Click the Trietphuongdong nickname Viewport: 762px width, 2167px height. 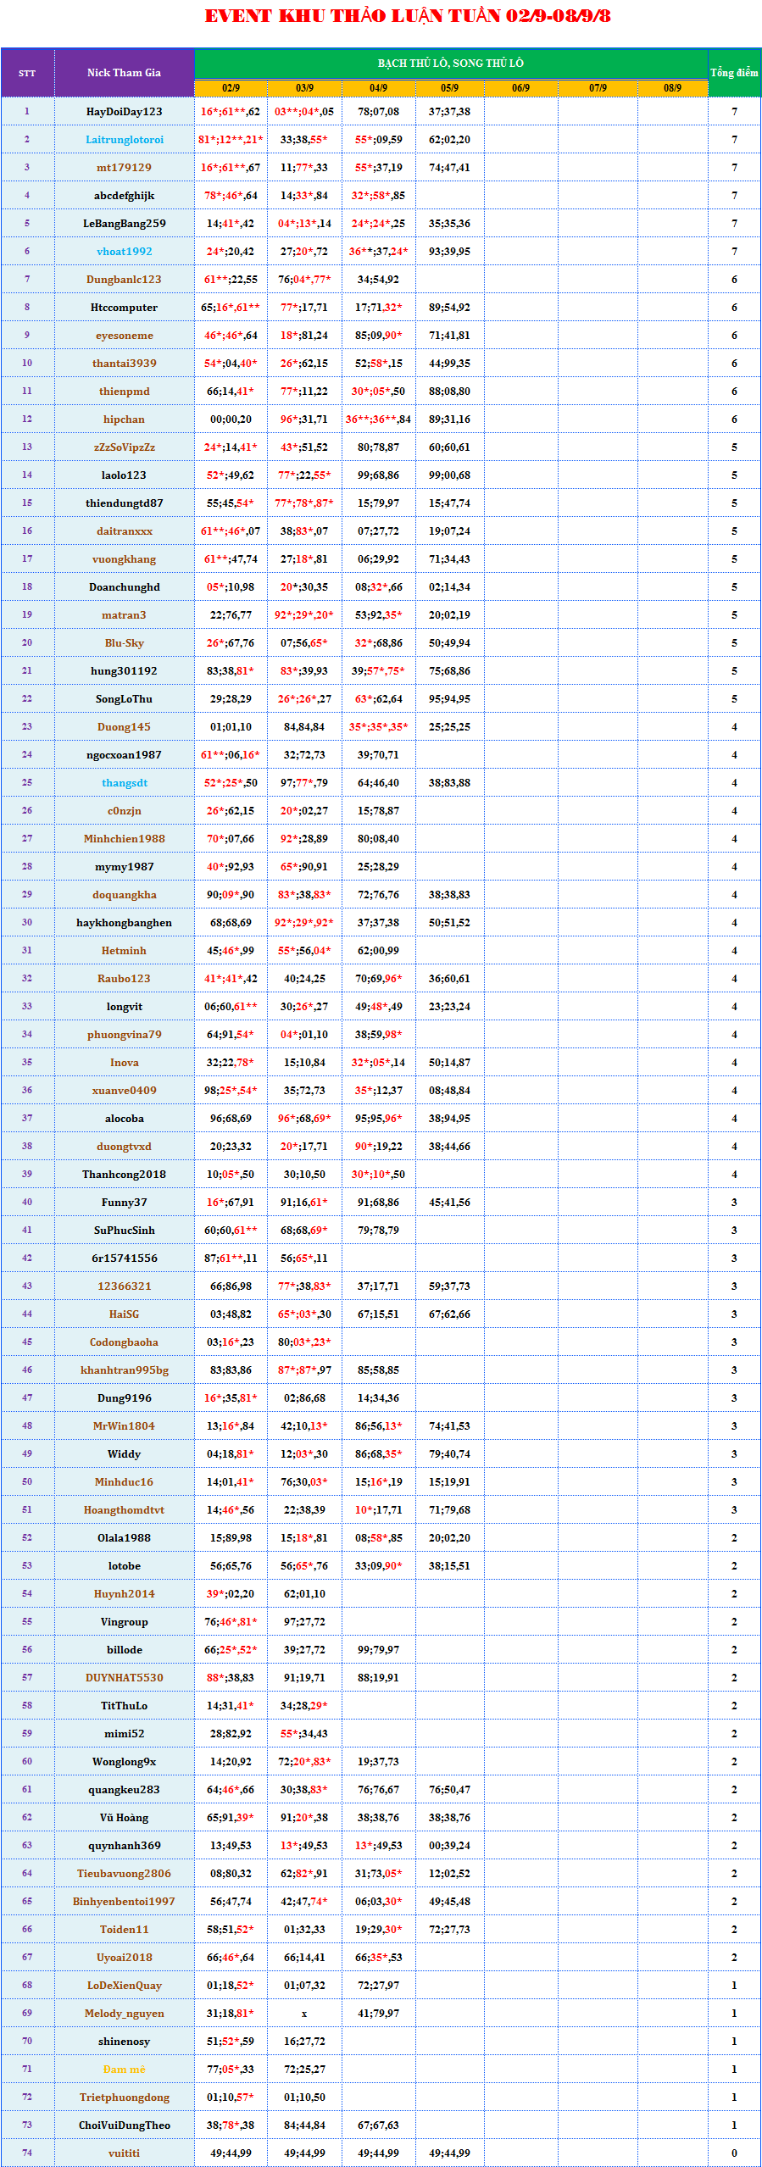125,2097
